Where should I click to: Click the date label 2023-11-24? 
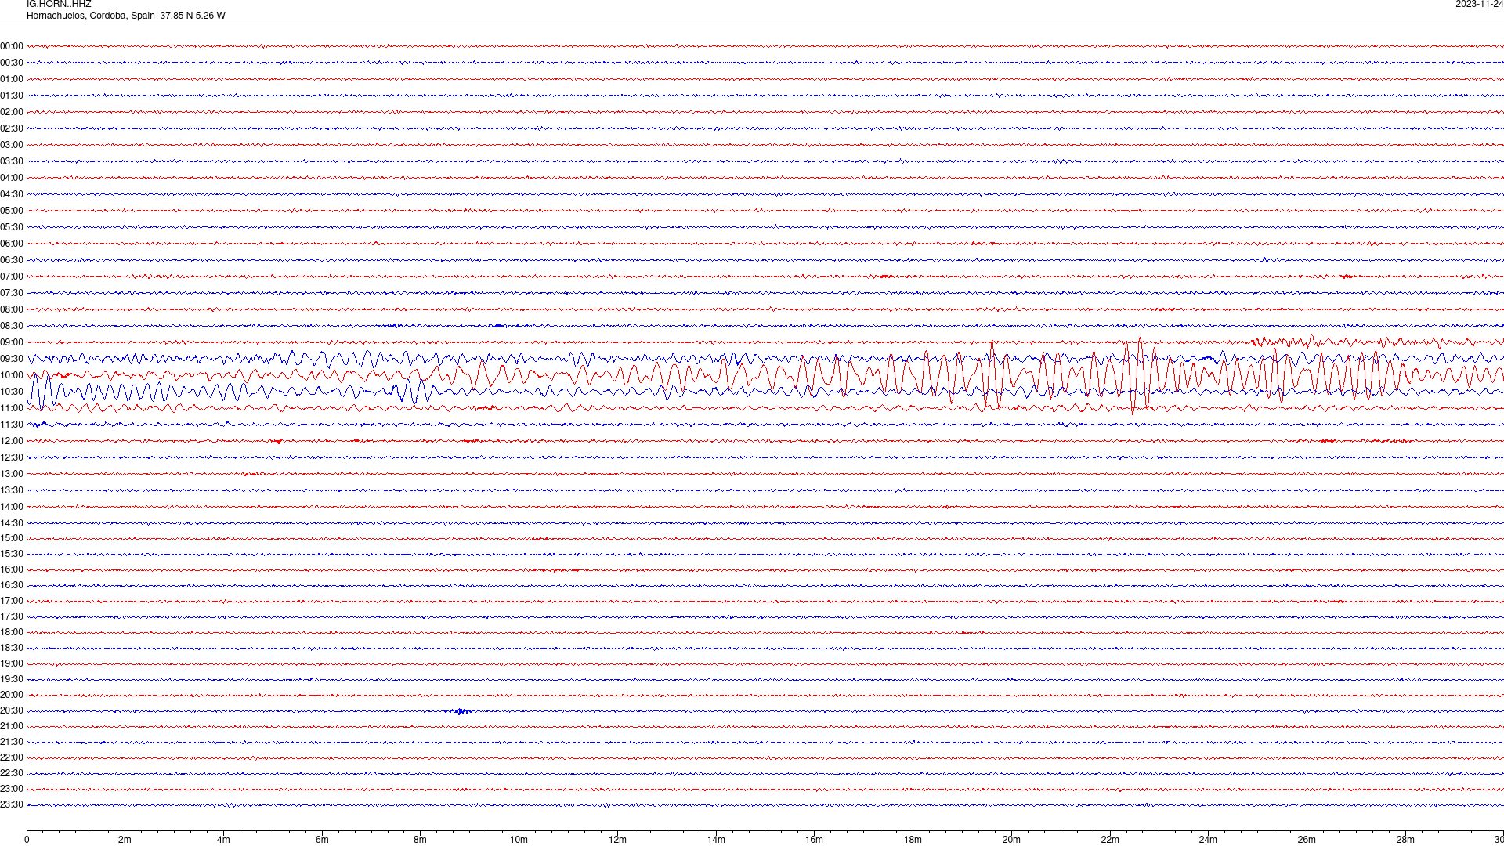point(1479,4)
